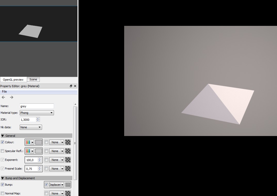Toggle the Colour checkbox

tap(3, 142)
